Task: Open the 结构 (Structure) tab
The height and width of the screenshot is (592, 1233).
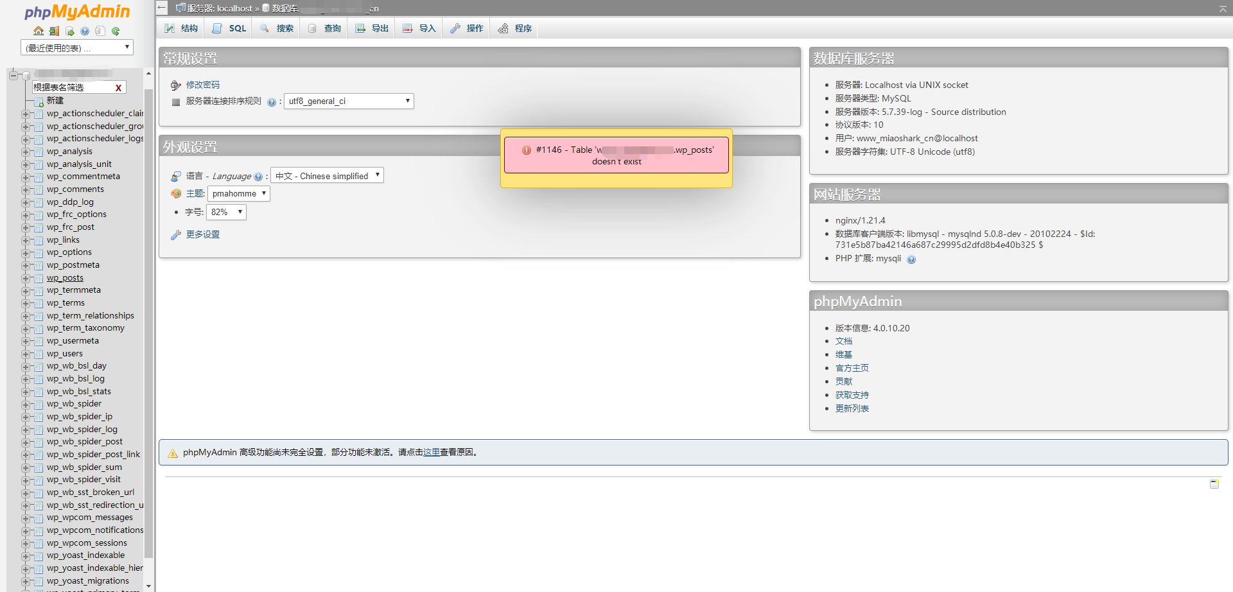Action: point(180,28)
